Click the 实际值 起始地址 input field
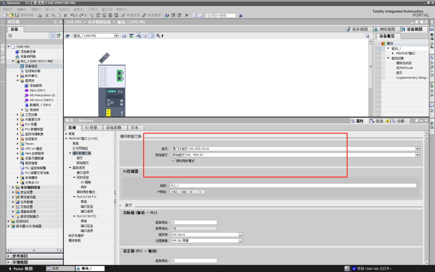The height and width of the screenshot is (272, 435). [194, 222]
